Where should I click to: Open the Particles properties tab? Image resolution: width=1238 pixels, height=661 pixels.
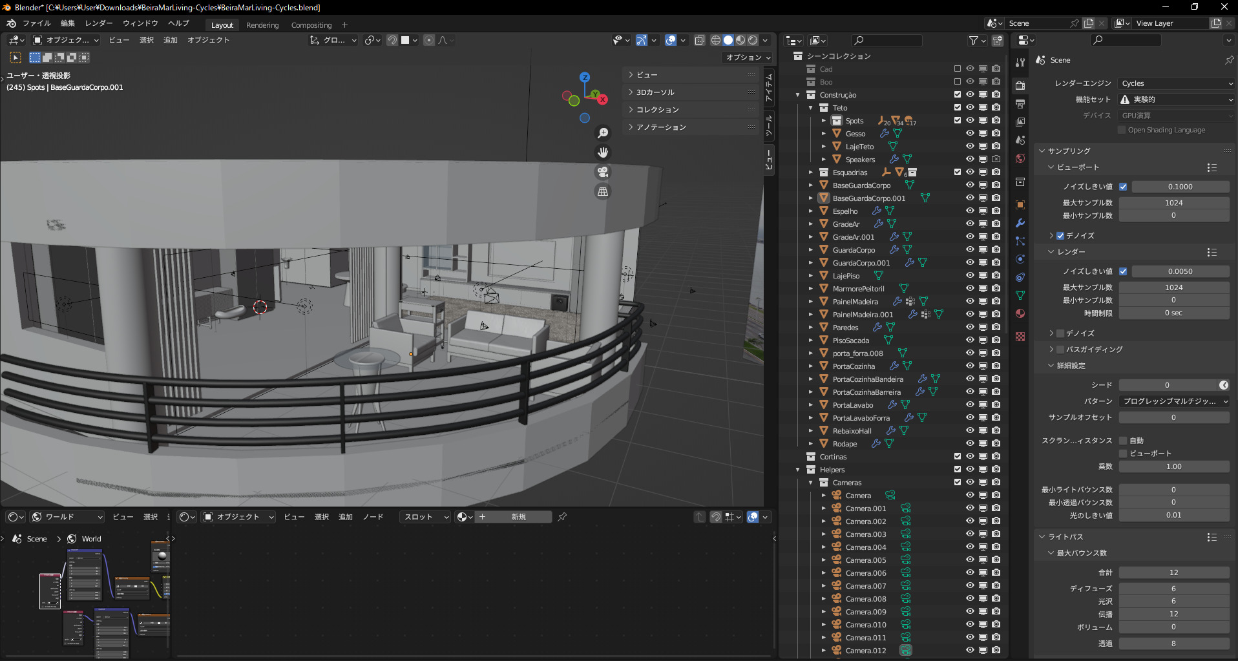coord(1020,241)
